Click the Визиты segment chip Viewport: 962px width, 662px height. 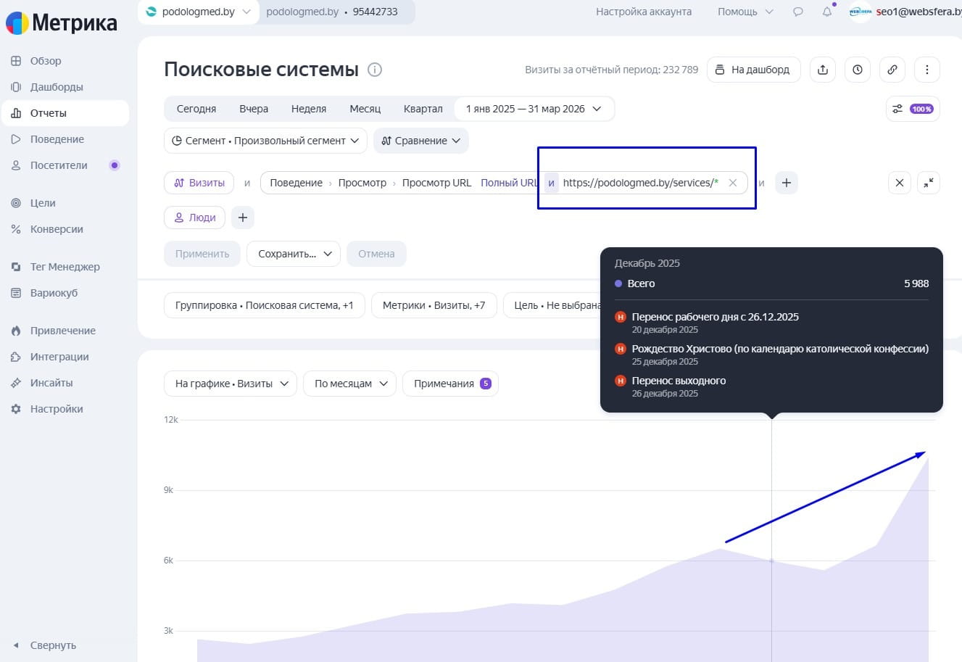pyautogui.click(x=199, y=183)
